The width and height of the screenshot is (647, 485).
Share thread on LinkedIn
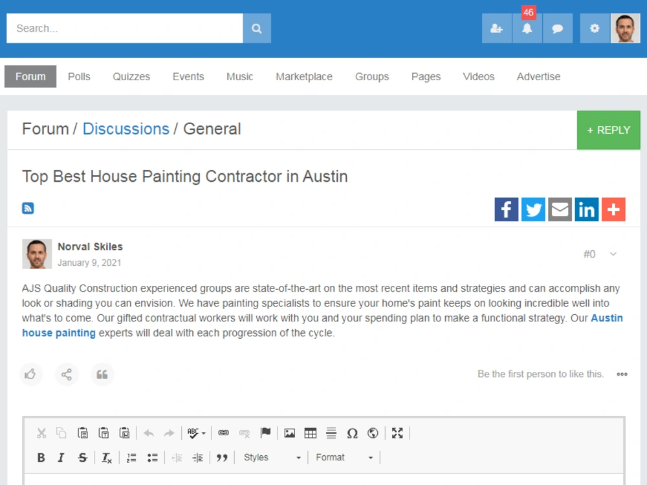click(587, 210)
